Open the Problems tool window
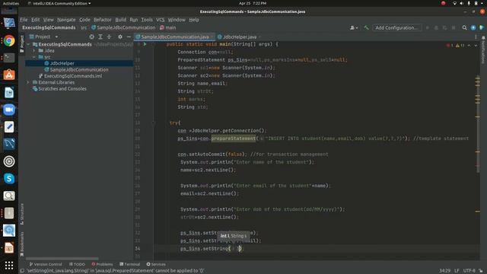Image resolution: width=487 pixels, height=274 pixels. coord(102,264)
